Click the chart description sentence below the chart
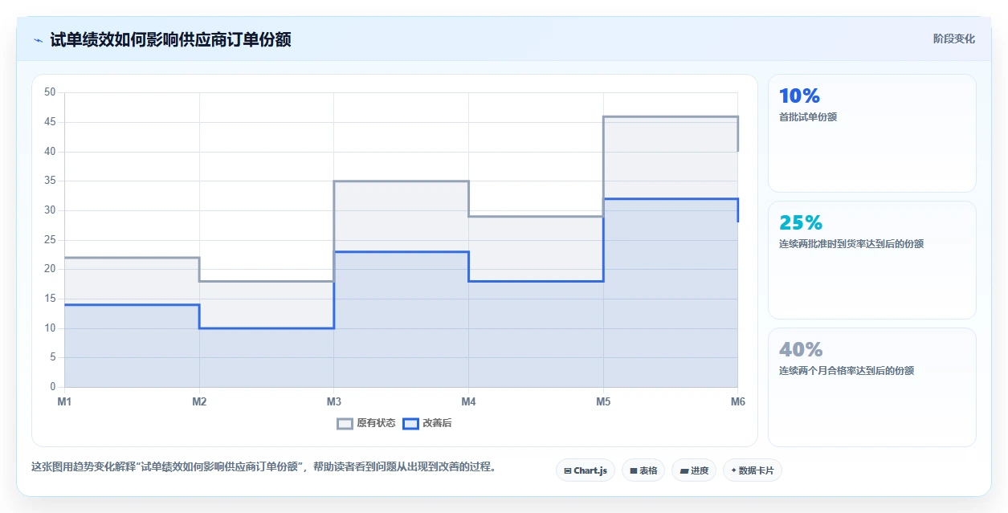This screenshot has width=1008, height=513. (x=263, y=466)
